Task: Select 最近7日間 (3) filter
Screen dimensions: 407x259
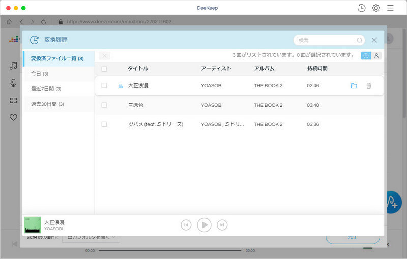Action: coord(59,89)
